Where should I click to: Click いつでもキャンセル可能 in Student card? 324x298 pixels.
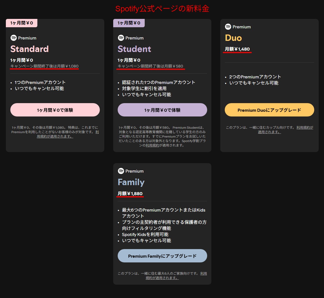(146, 95)
